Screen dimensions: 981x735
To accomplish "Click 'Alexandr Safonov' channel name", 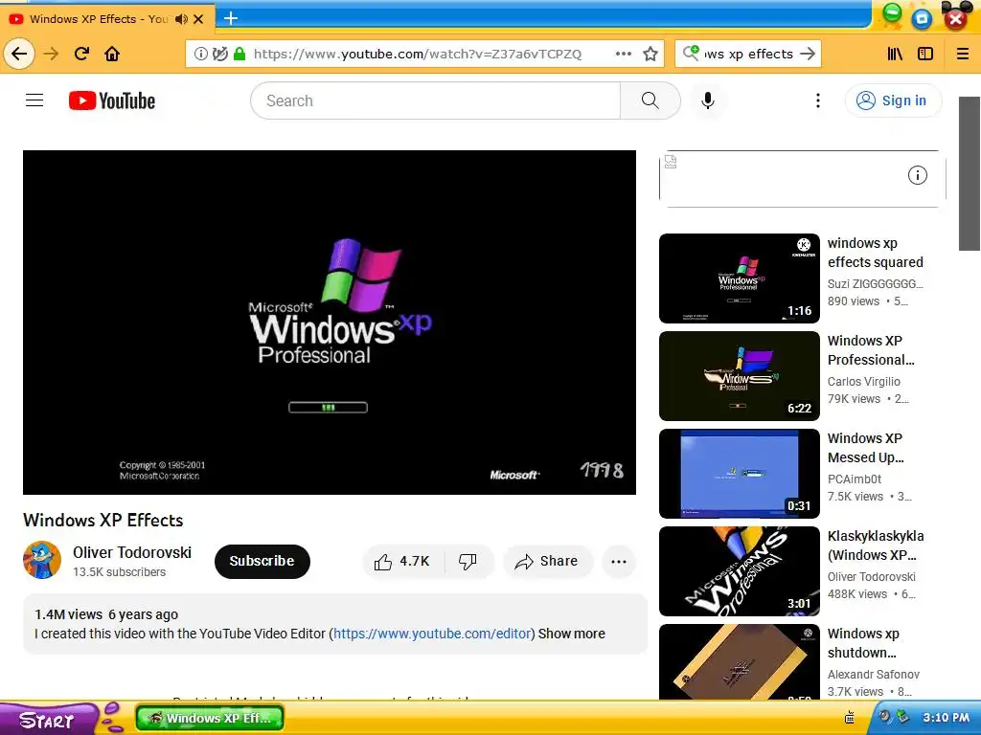I will (874, 674).
